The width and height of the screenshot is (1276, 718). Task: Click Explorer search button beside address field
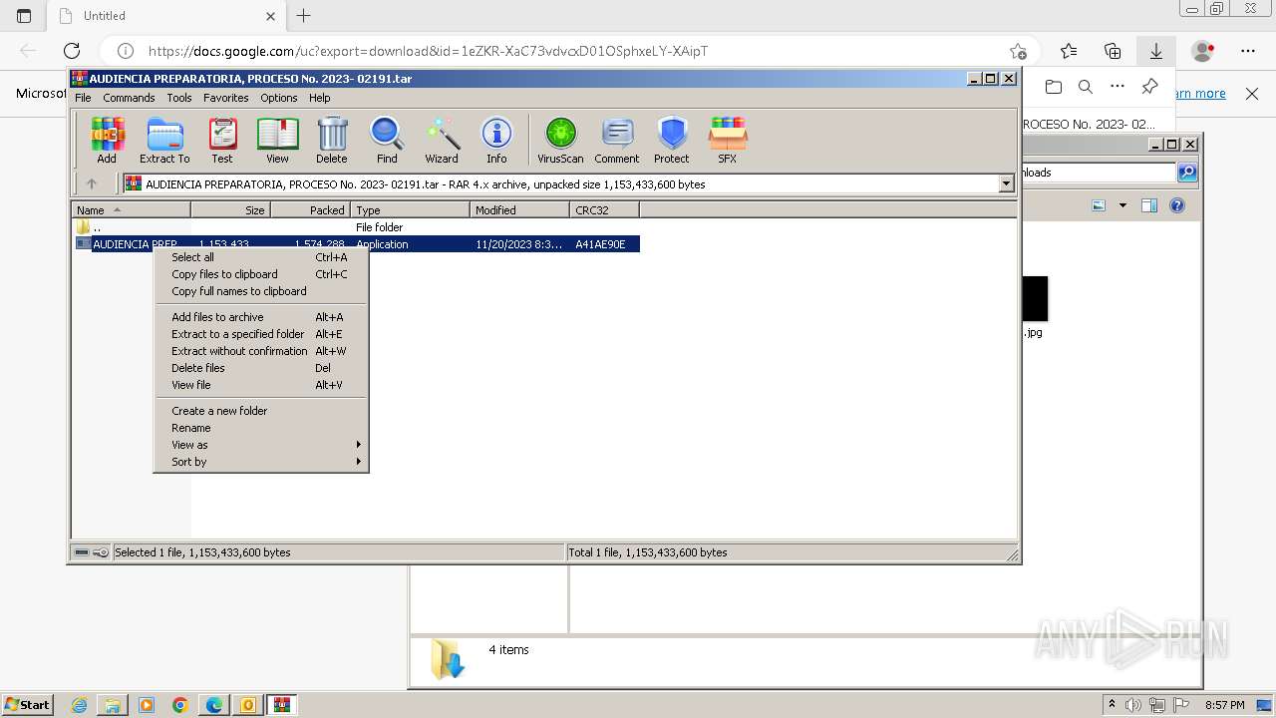1186,173
